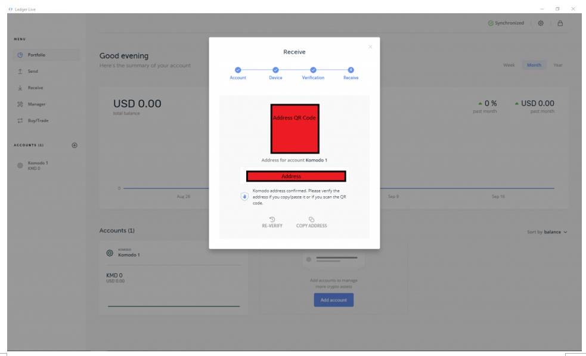
Task: Click the Receive dialog title
Action: [x=294, y=52]
